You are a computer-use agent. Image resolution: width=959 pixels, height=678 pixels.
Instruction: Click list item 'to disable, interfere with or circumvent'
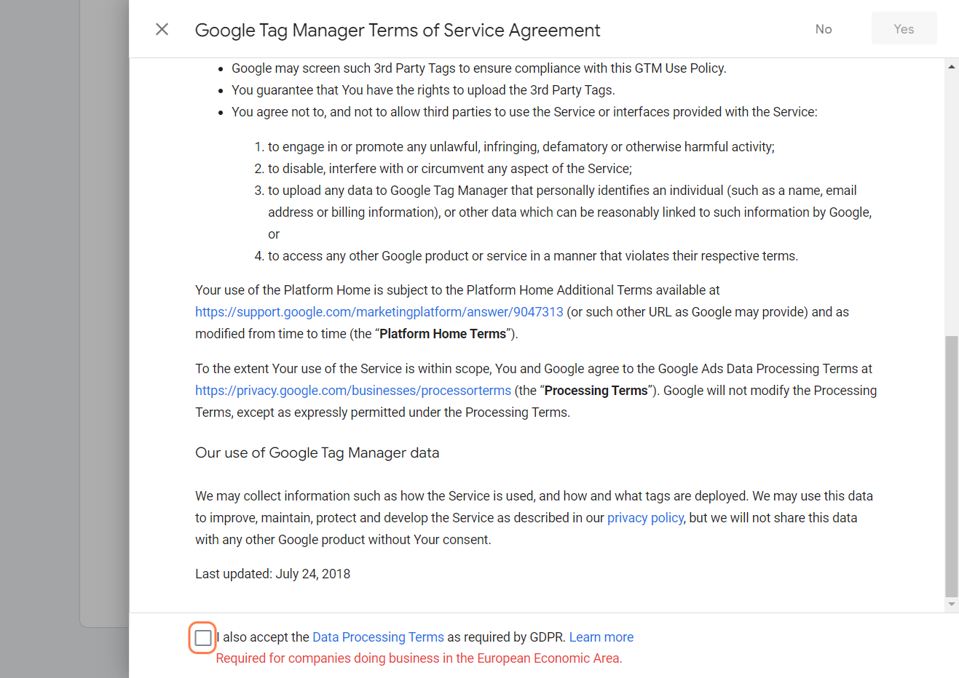pyautogui.click(x=450, y=169)
